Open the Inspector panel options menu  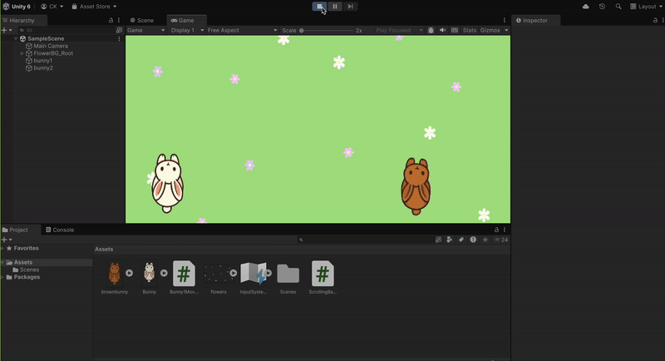(x=662, y=20)
